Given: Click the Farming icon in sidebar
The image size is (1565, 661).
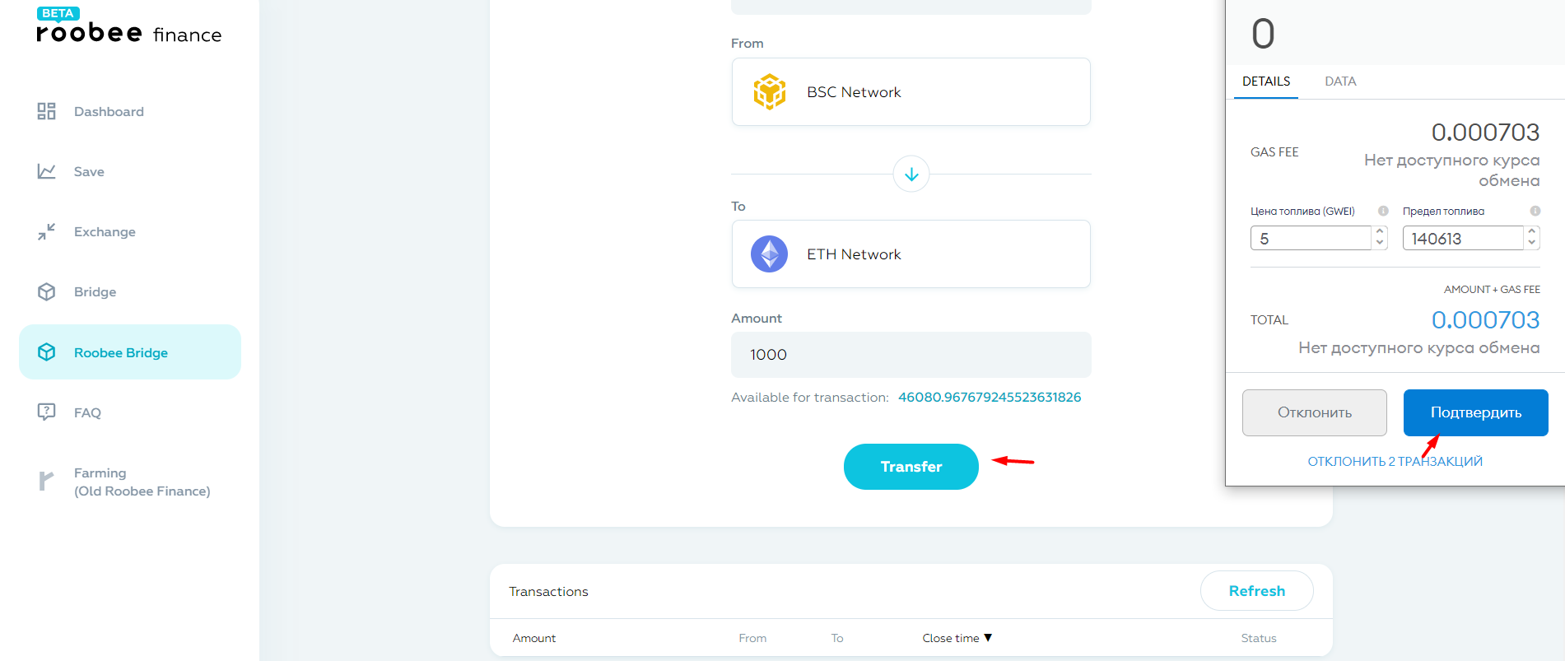Looking at the screenshot, I should pyautogui.click(x=46, y=481).
